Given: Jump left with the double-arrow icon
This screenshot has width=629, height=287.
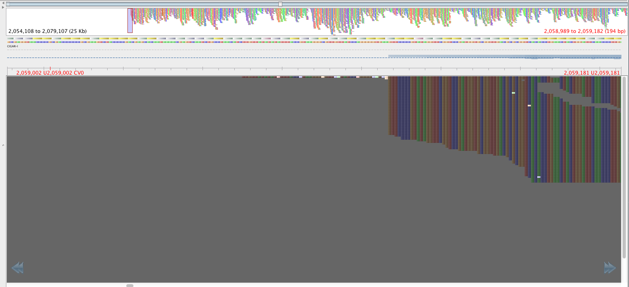Looking at the screenshot, I should coord(17,268).
